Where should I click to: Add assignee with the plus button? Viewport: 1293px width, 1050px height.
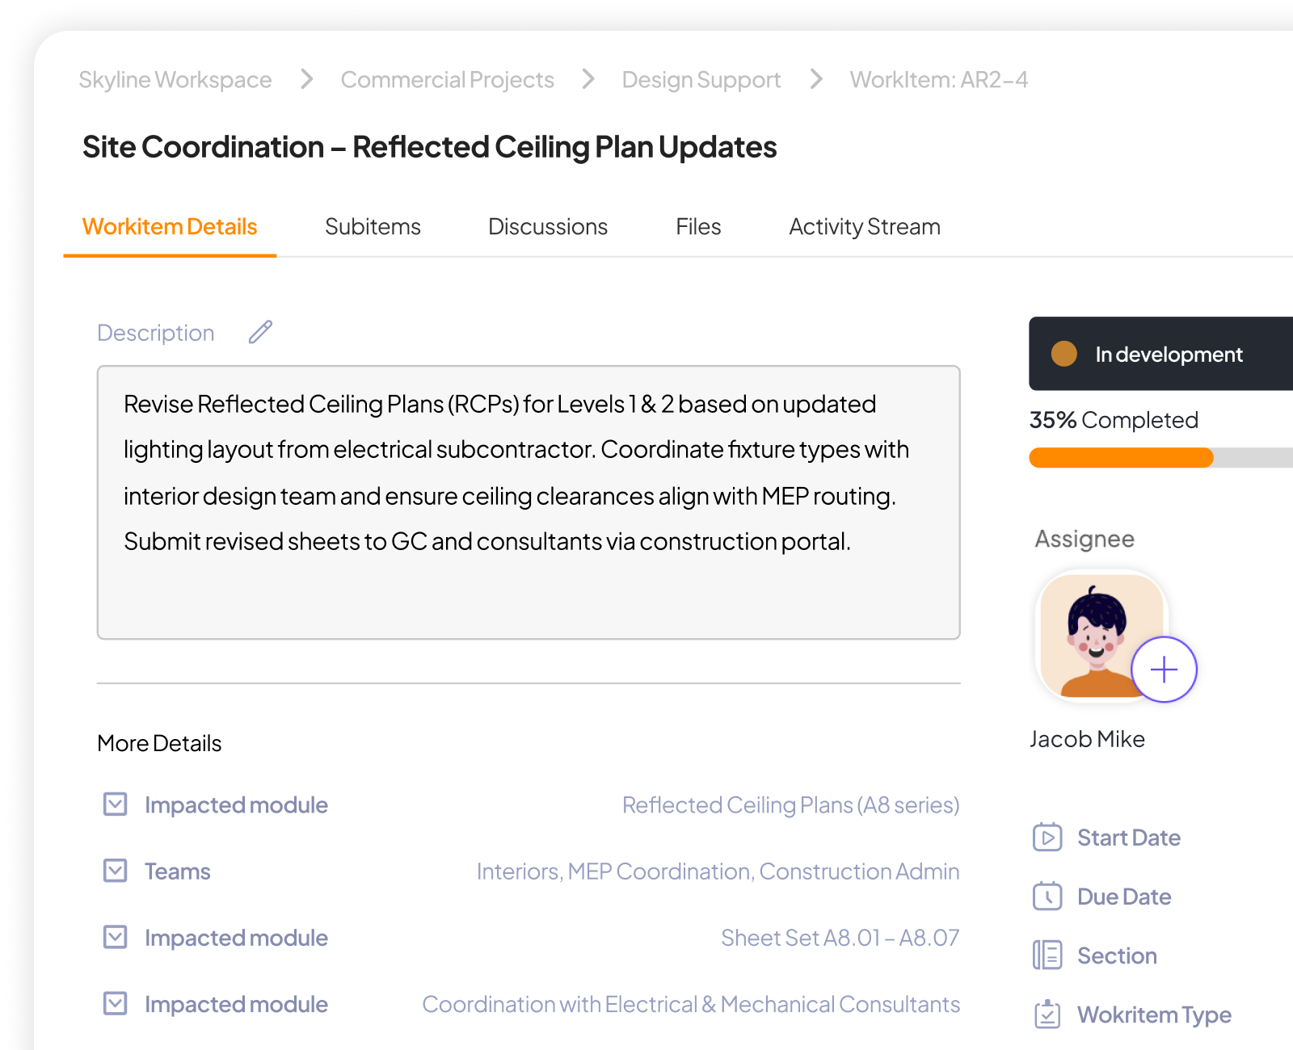tap(1164, 670)
